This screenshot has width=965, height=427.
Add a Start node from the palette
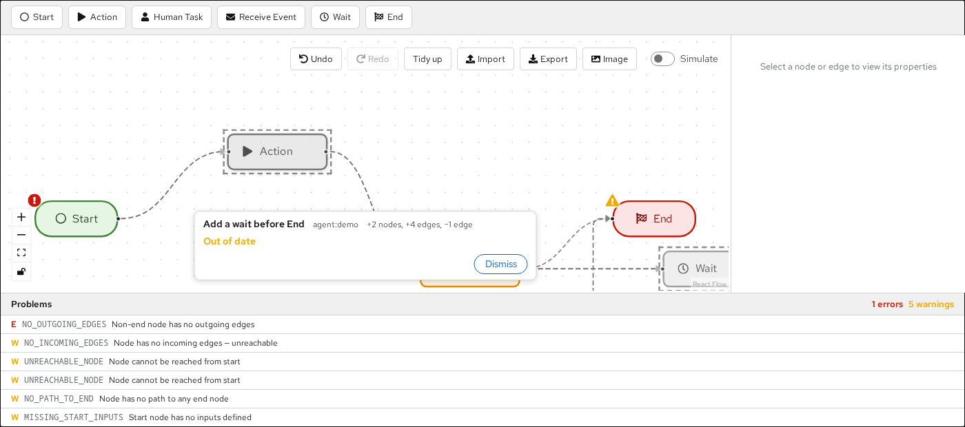[37, 17]
